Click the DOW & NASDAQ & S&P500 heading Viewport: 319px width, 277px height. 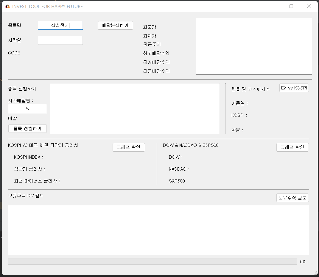(191, 145)
